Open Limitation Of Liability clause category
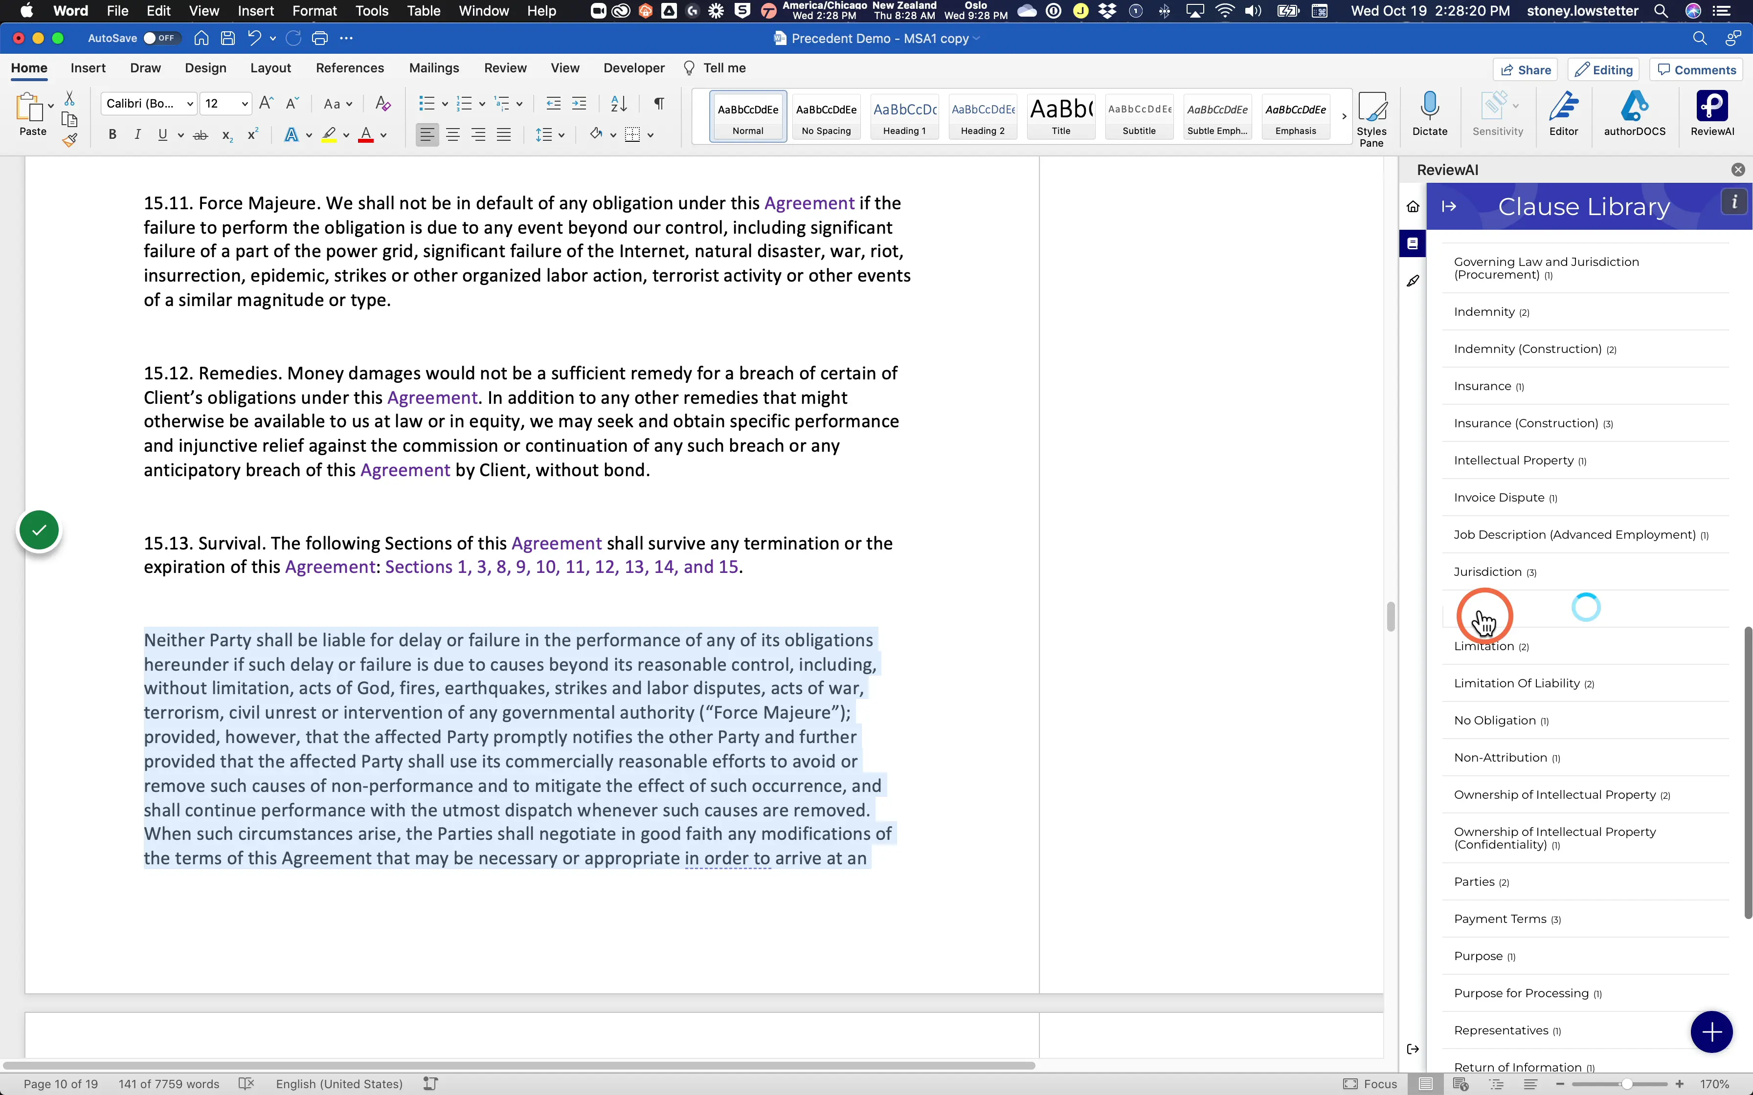 pyautogui.click(x=1585, y=683)
